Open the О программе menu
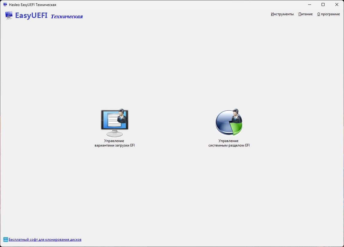The height and width of the screenshot is (247, 344). 328,14
